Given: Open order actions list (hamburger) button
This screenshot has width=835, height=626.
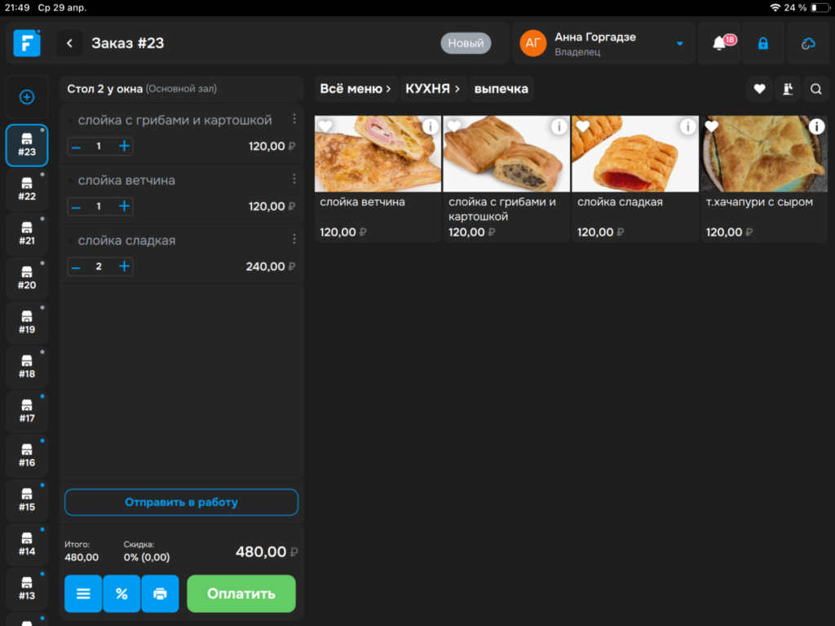Looking at the screenshot, I should coord(83,593).
